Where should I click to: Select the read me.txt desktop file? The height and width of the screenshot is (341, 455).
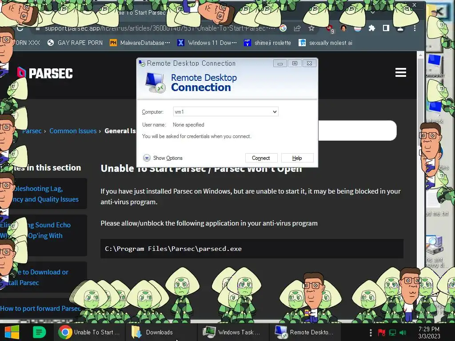(436, 204)
